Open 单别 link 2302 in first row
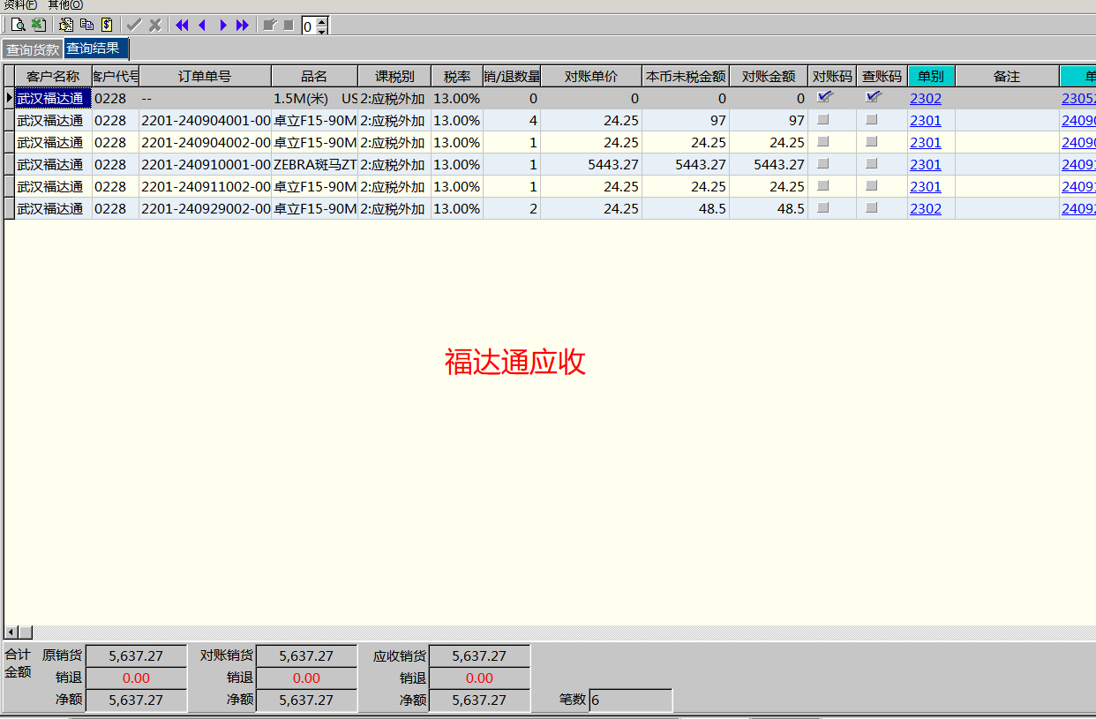This screenshot has width=1096, height=719. [x=926, y=99]
